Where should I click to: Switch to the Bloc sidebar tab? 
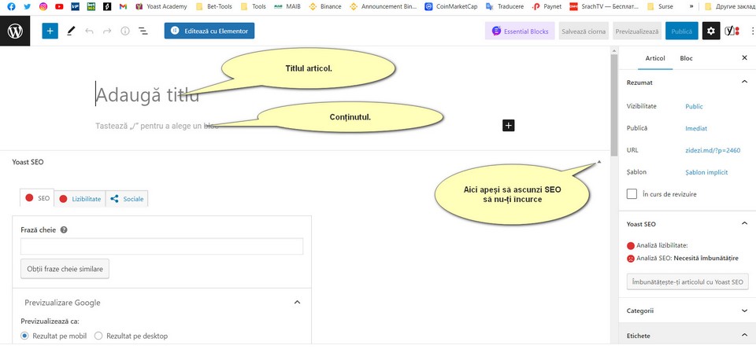[686, 58]
